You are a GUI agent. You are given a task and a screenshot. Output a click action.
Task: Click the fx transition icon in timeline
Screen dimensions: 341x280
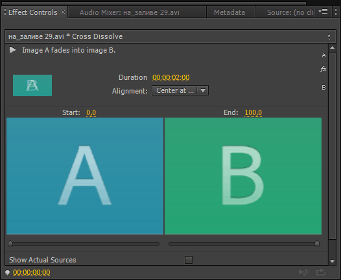click(x=323, y=69)
